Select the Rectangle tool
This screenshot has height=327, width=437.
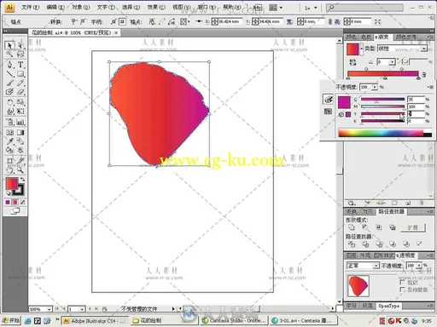tap(20, 74)
